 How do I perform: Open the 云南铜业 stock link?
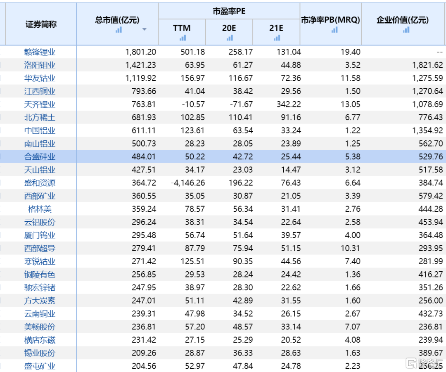[40, 314]
